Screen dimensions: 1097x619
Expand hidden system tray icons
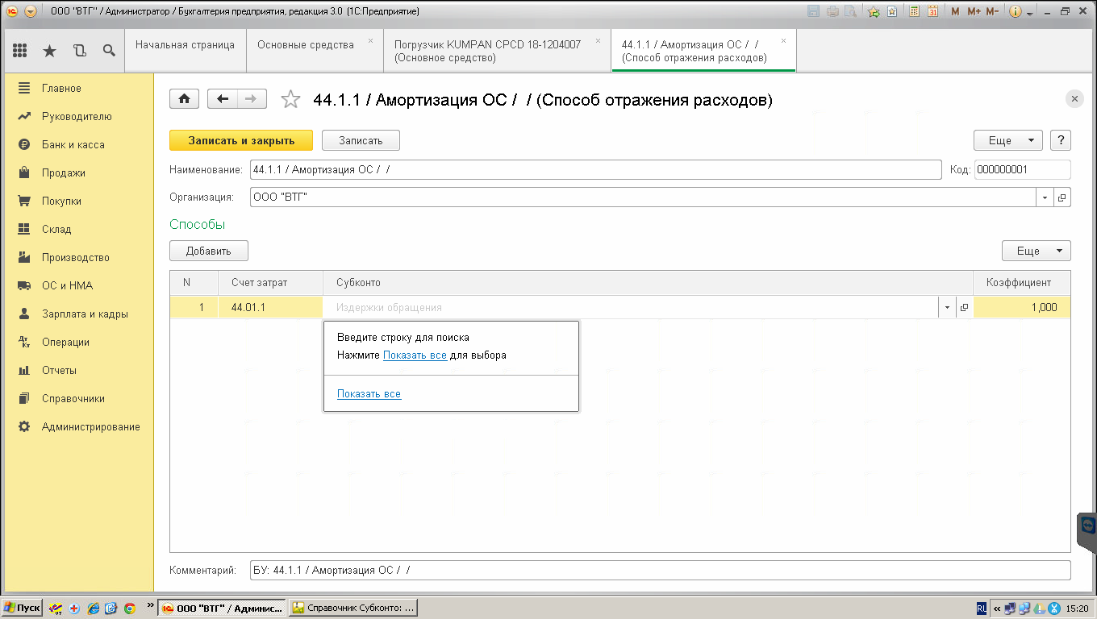coord(997,609)
